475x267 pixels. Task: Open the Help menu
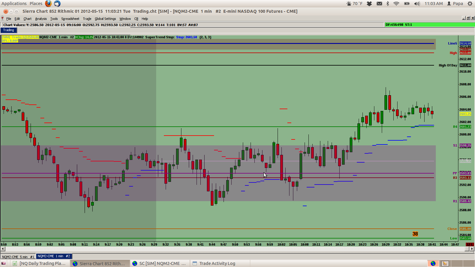click(145, 19)
